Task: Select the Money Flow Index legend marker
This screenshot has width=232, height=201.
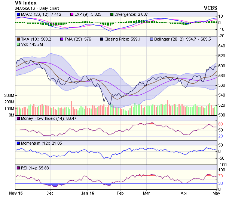Action: point(18,119)
